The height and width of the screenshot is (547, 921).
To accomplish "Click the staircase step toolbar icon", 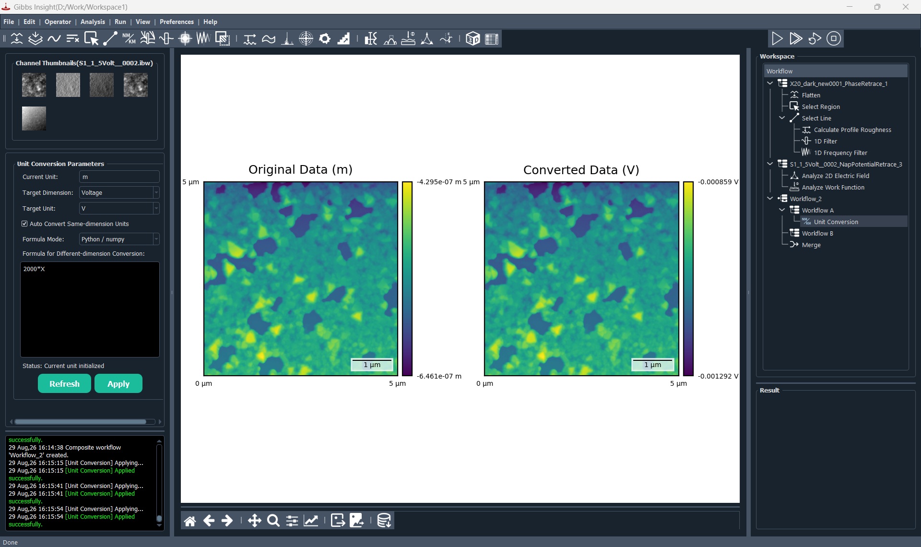I will [343, 39].
